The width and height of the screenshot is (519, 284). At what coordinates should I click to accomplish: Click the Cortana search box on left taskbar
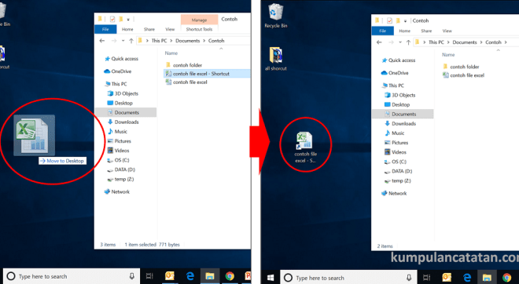click(x=71, y=276)
